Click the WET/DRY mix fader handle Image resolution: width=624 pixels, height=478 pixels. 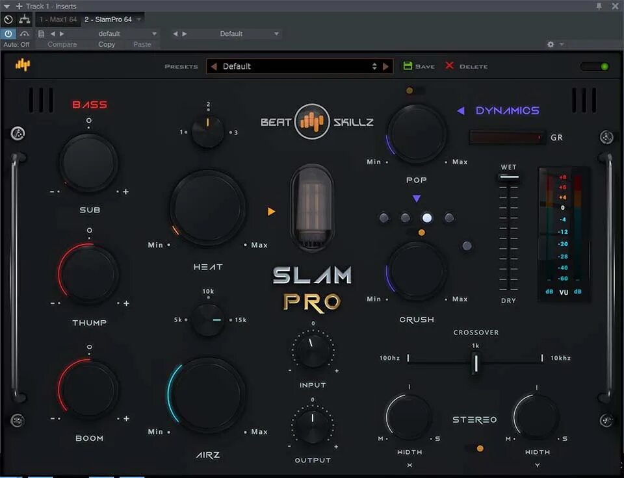[x=508, y=177]
